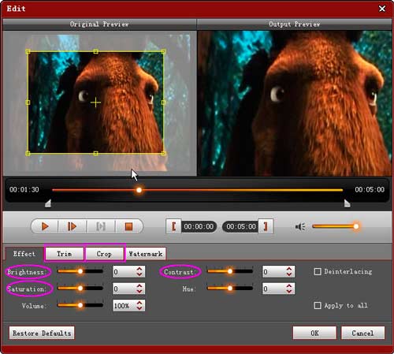Viewport: 394px width, 354px height.
Task: Open the Crop tab
Action: pyautogui.click(x=104, y=254)
